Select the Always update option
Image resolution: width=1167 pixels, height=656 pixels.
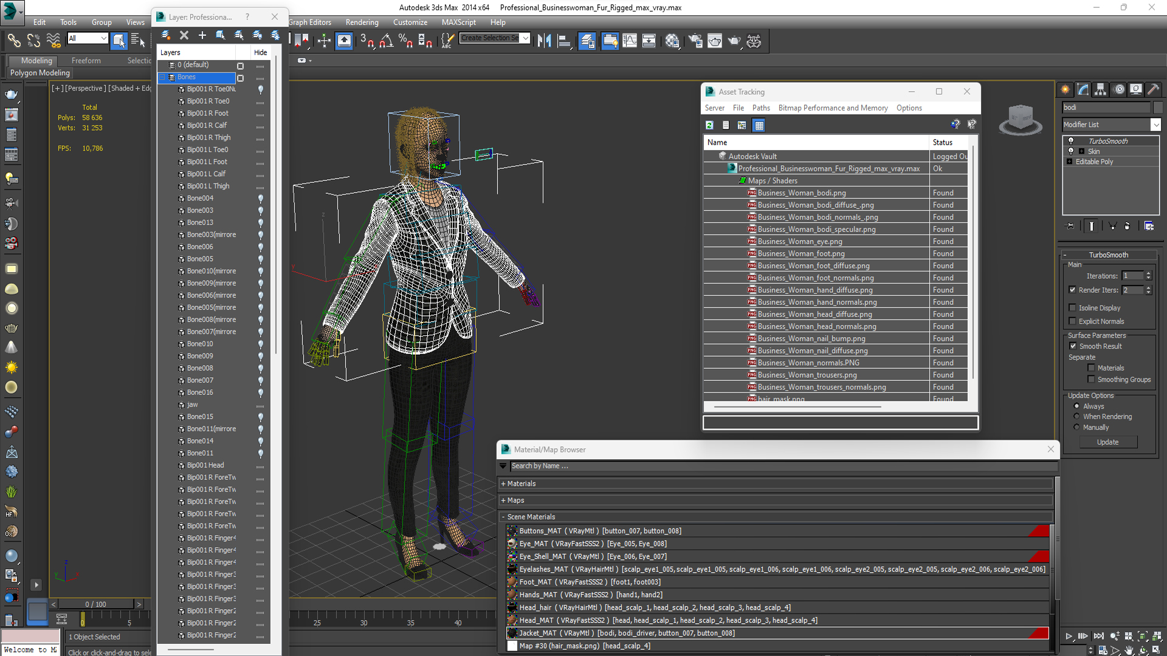1076,406
